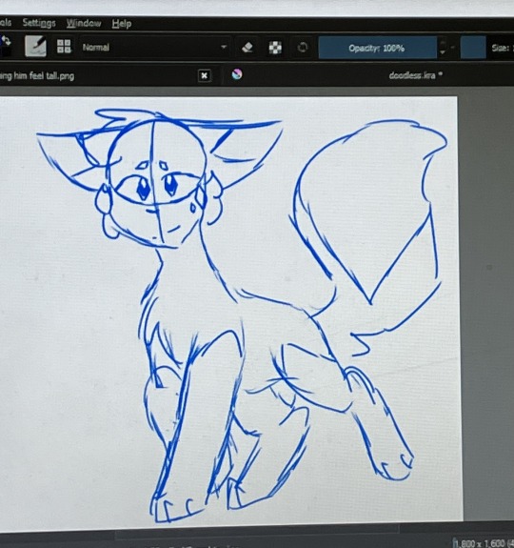Open the brush presets grid chooser
Image resolution: width=514 pixels, height=548 pixels.
(x=64, y=47)
